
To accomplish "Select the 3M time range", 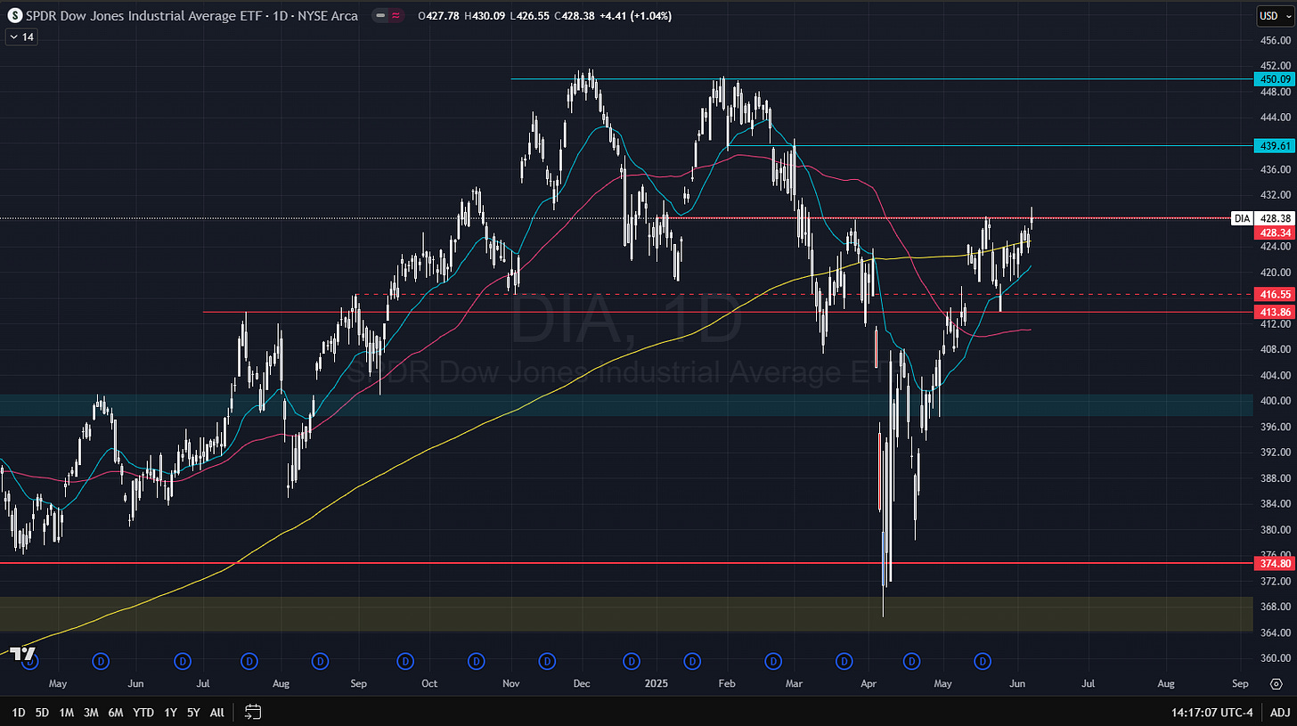I will pos(91,713).
